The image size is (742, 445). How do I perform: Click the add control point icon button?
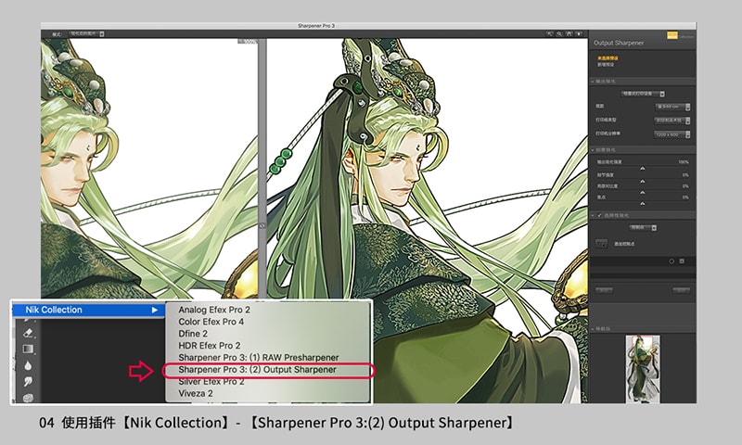(x=601, y=241)
